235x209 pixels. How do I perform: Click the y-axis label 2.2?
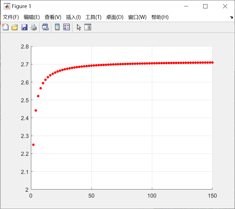25,154
